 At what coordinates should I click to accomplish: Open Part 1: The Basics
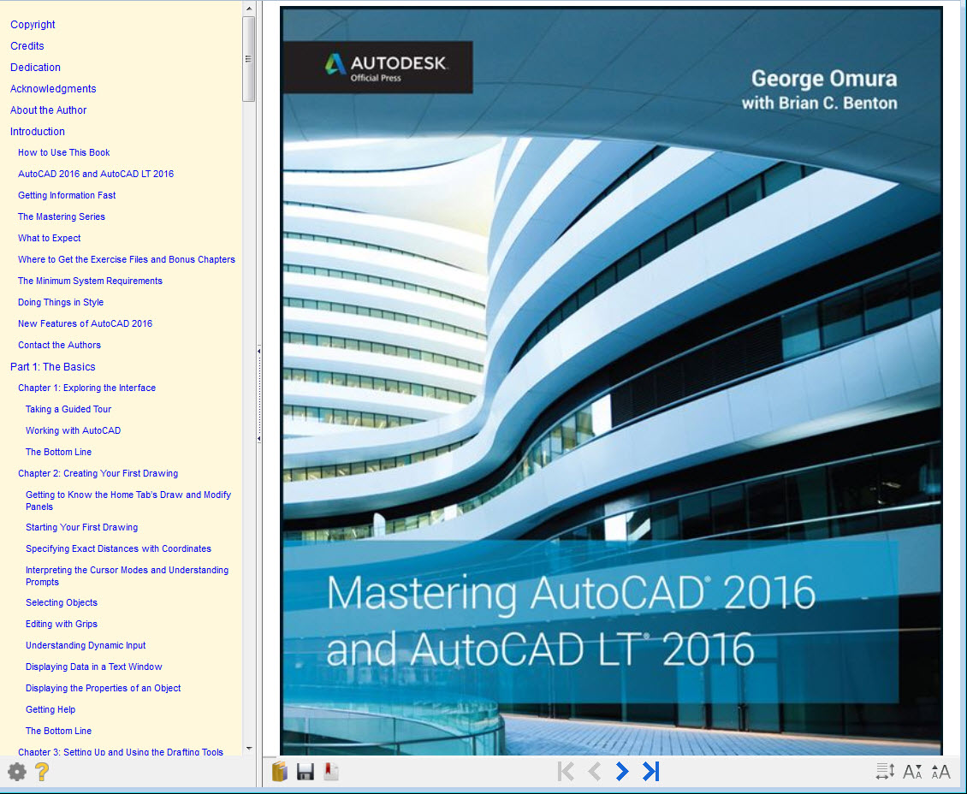(x=52, y=367)
